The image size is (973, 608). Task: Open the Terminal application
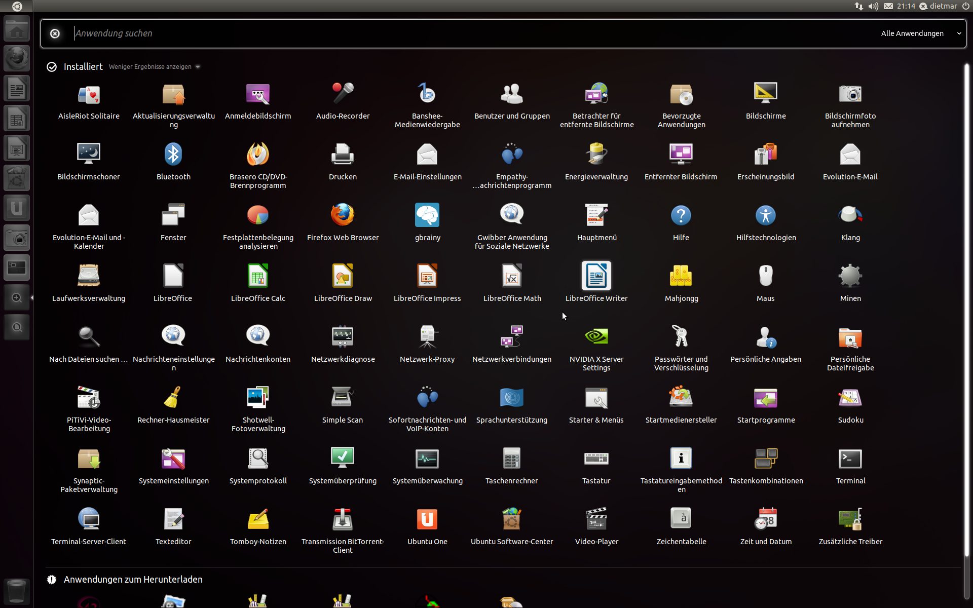coord(850,466)
